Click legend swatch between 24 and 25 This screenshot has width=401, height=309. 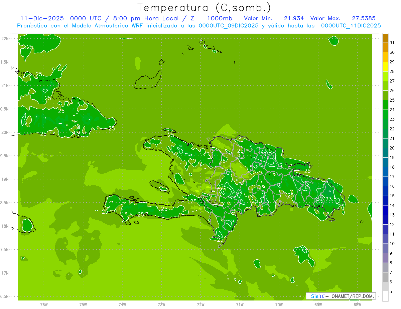click(385, 105)
